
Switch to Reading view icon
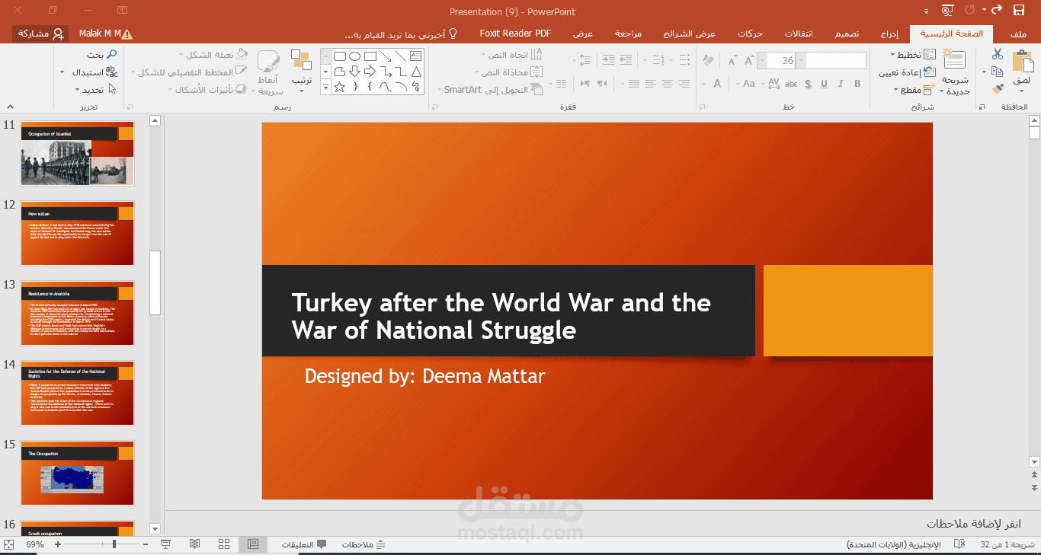pyautogui.click(x=195, y=544)
